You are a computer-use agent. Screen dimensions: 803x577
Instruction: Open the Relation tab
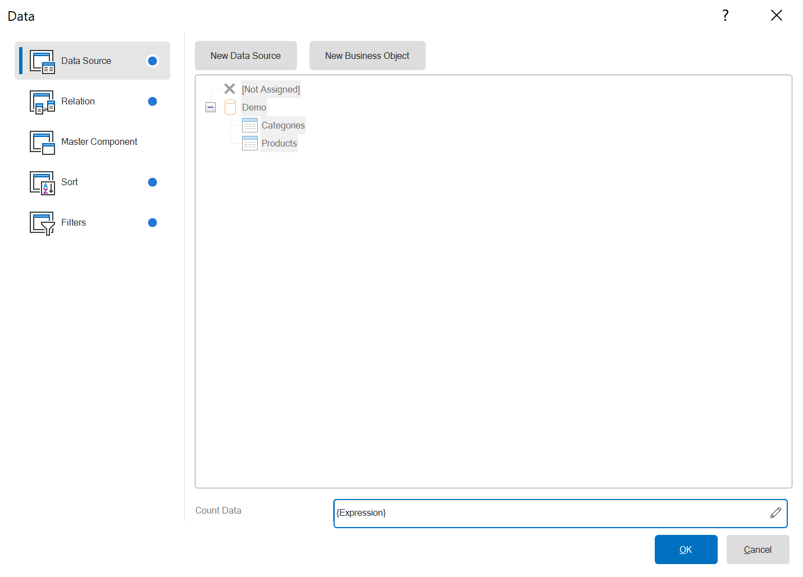tap(78, 102)
